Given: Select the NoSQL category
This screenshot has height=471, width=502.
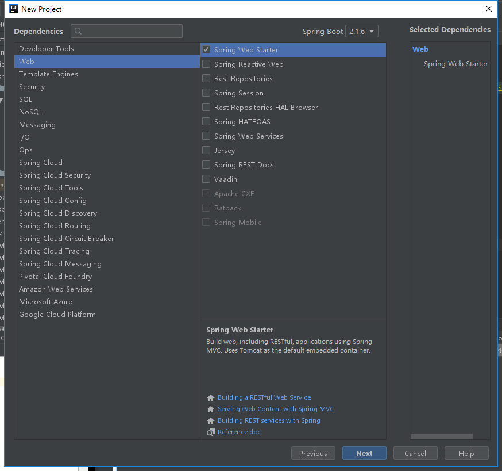Looking at the screenshot, I should pos(107,112).
